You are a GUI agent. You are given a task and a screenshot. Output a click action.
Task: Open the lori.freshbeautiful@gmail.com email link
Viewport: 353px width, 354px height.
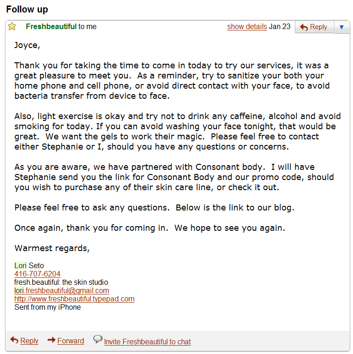click(61, 290)
